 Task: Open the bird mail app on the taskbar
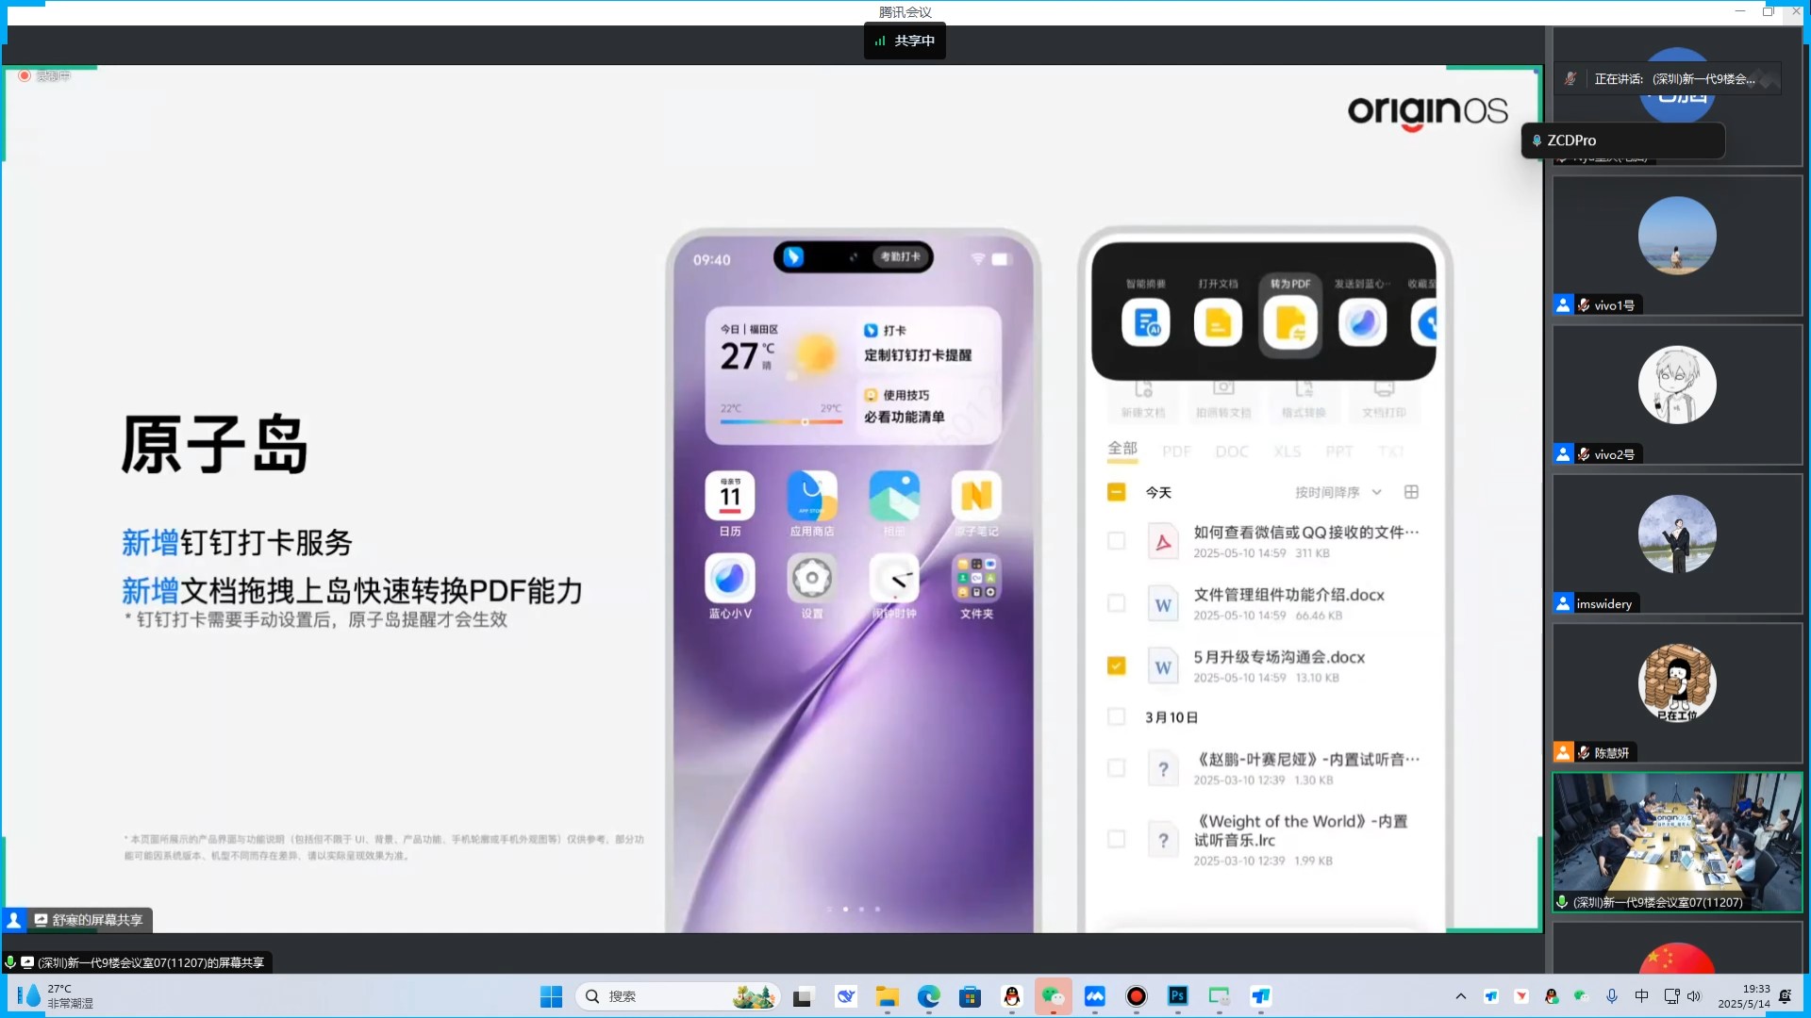(x=846, y=996)
